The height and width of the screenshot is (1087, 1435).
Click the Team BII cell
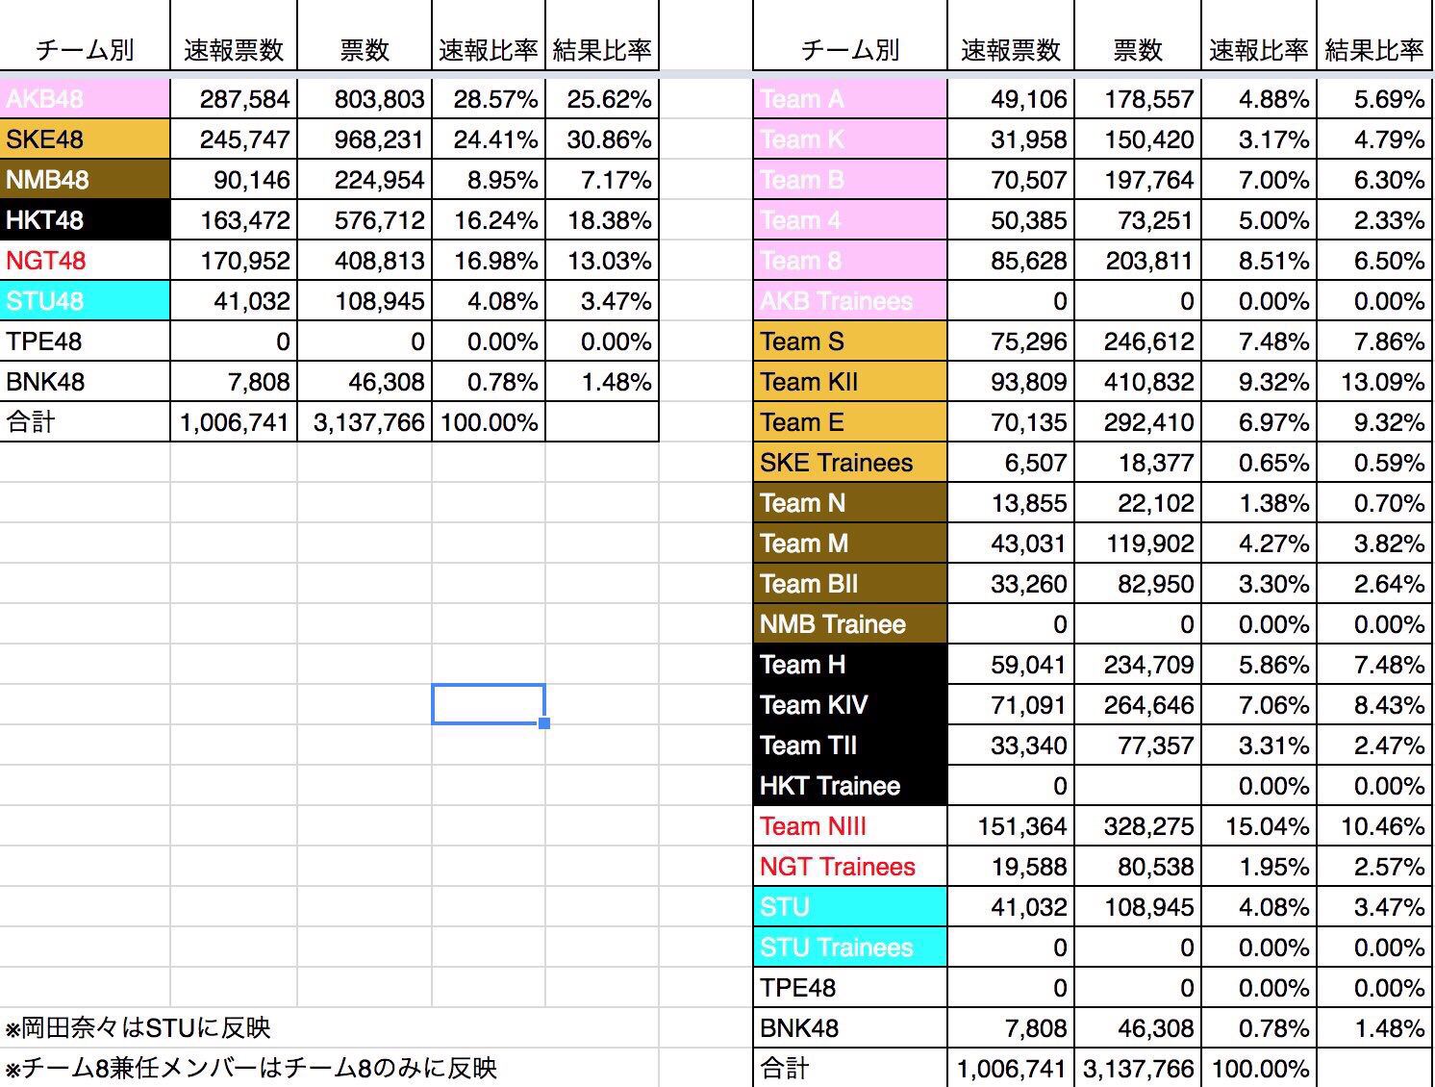pos(850,584)
